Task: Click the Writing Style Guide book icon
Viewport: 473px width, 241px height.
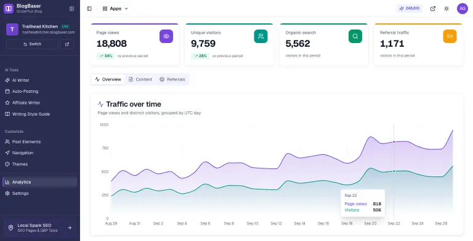Action: tap(7, 114)
